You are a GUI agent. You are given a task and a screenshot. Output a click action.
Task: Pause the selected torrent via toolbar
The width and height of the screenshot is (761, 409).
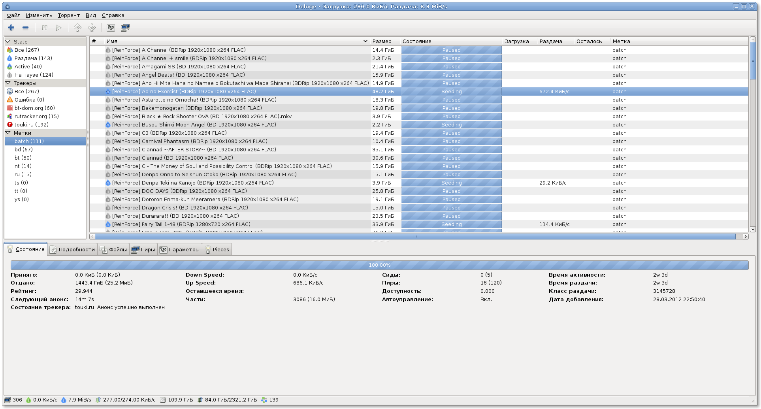(x=45, y=28)
